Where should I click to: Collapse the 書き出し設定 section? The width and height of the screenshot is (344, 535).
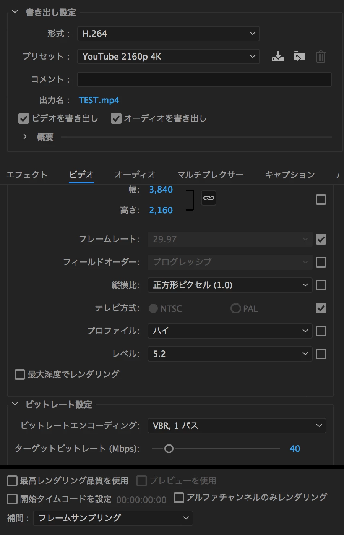[x=15, y=12]
